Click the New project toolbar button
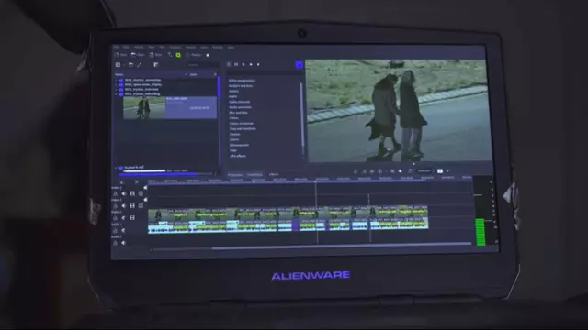 coord(120,55)
